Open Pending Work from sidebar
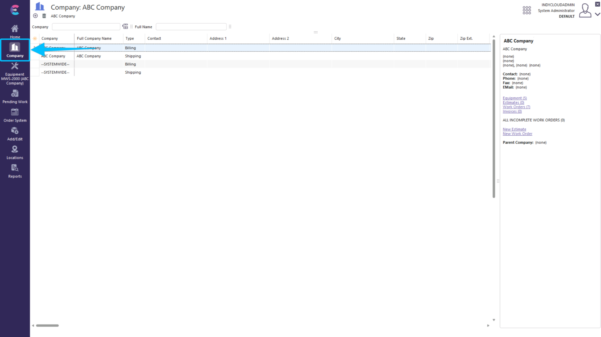 [x=15, y=96]
